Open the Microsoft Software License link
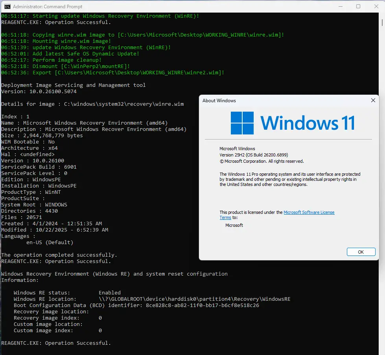This screenshot has height=355, width=385. point(309,212)
